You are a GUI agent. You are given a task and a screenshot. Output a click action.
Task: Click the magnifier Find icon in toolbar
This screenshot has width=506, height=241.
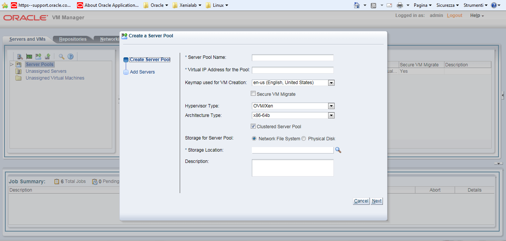(x=62, y=57)
